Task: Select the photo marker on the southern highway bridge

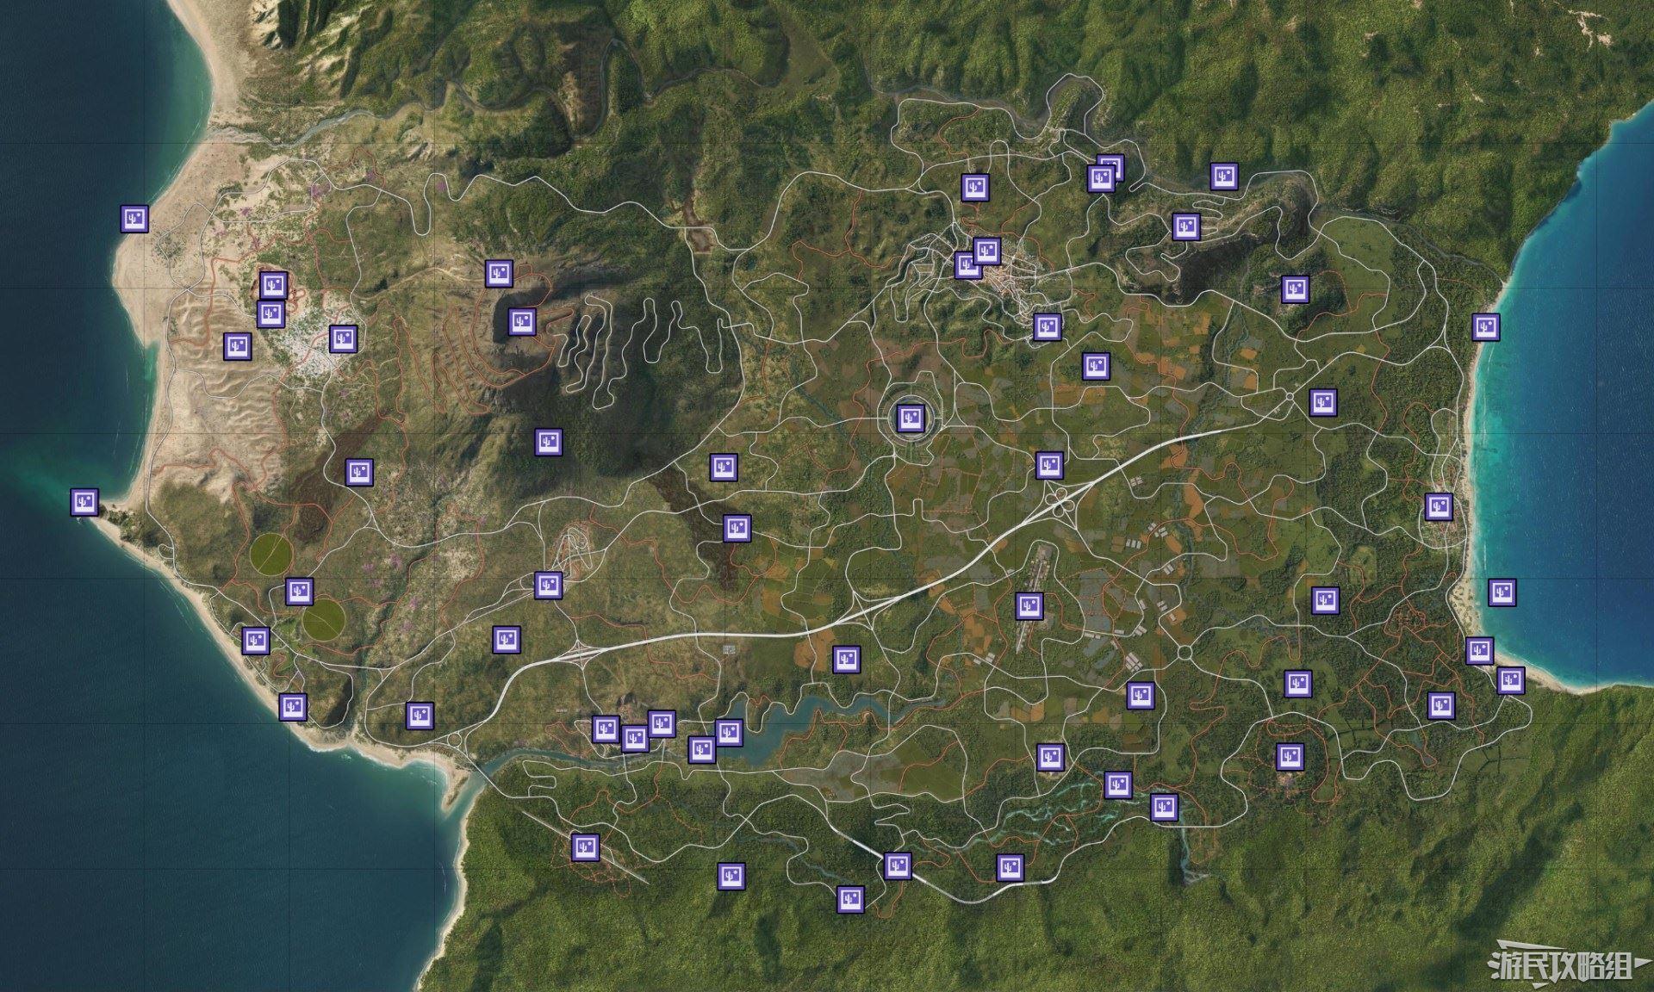Action: (x=897, y=865)
